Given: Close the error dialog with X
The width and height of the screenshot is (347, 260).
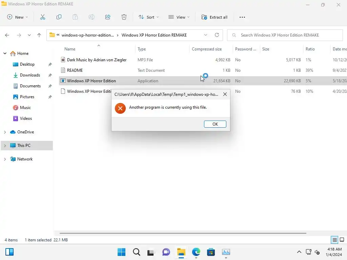Looking at the screenshot, I should pos(225,94).
